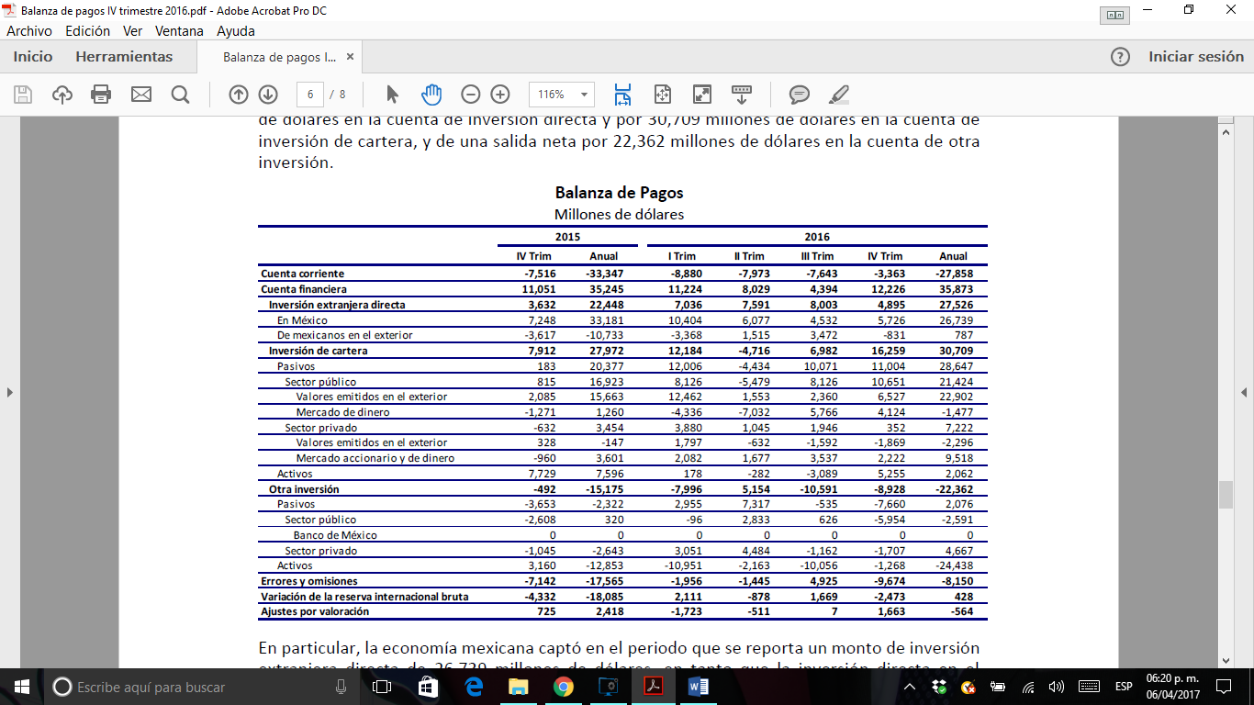Switch to the Inicio tab

pyautogui.click(x=33, y=57)
